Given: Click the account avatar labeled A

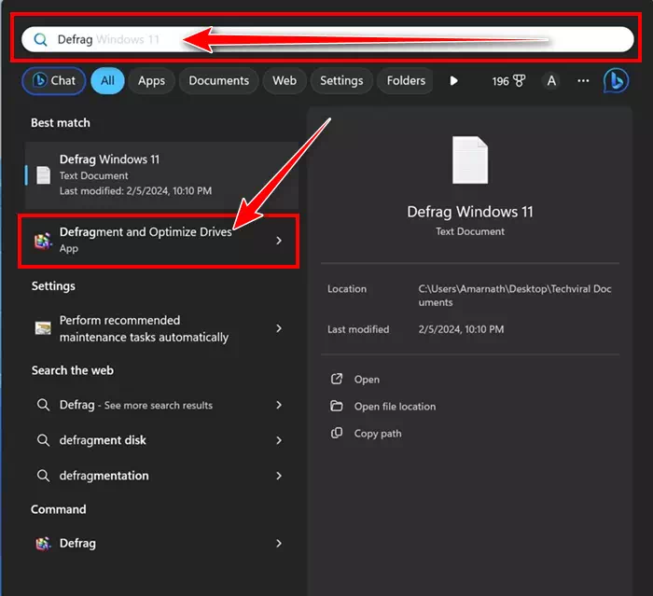Looking at the screenshot, I should [x=551, y=81].
